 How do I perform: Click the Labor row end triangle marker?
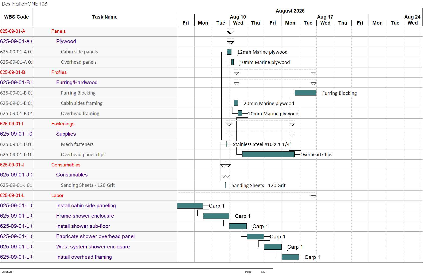313,197
